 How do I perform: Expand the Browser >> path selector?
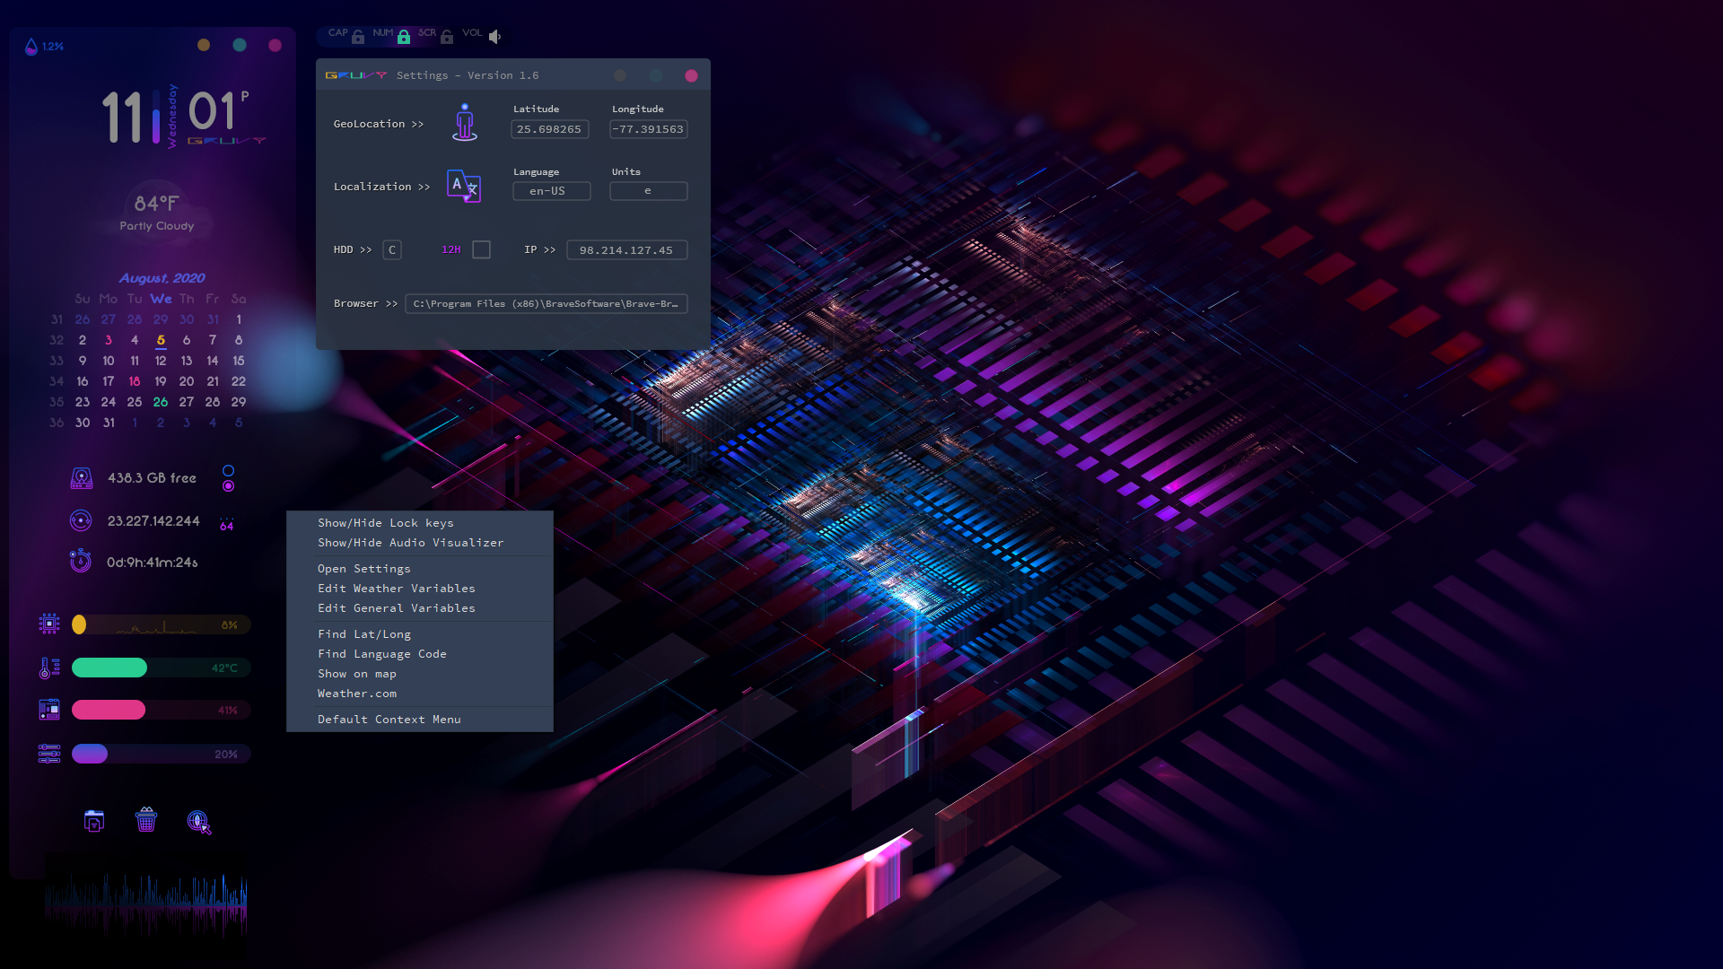[x=366, y=303]
